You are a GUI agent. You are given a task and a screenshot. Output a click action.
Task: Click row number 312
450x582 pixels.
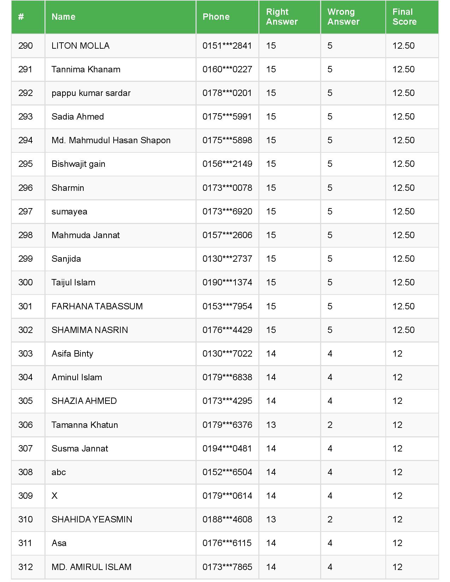tap(25, 567)
